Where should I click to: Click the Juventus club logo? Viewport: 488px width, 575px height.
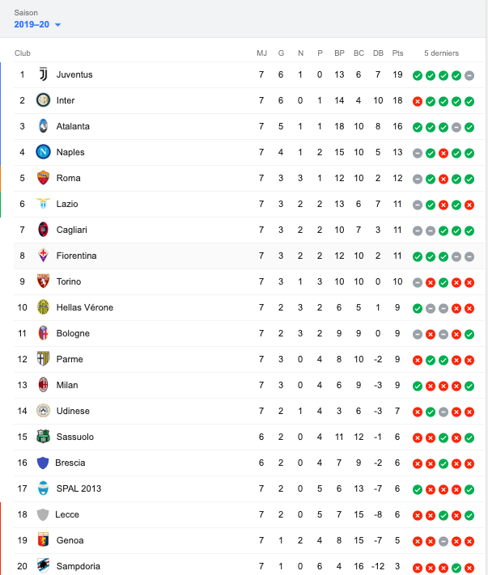pos(44,74)
